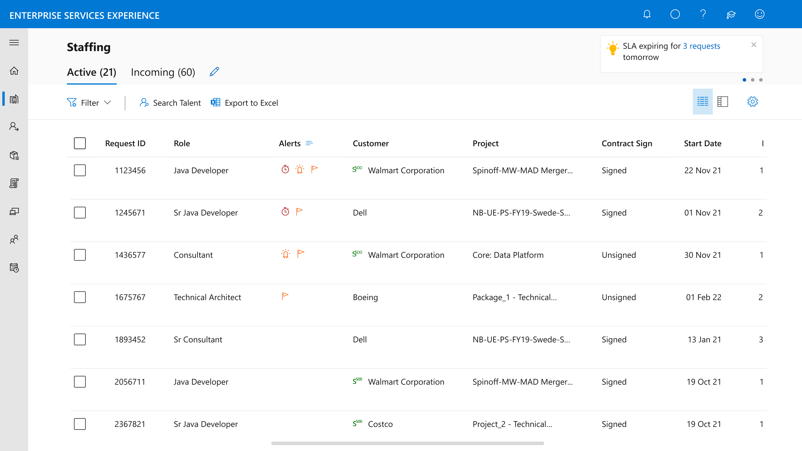This screenshot has width=802, height=451.
Task: Toggle the hamburger navigation menu
Action: pyautogui.click(x=14, y=43)
